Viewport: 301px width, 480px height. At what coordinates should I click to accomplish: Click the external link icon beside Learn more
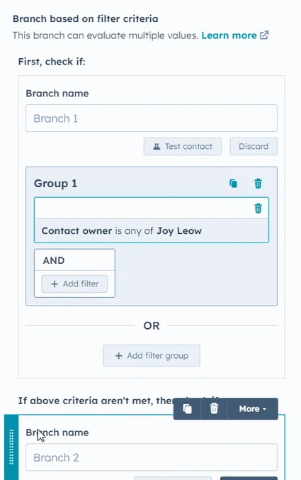(x=264, y=35)
